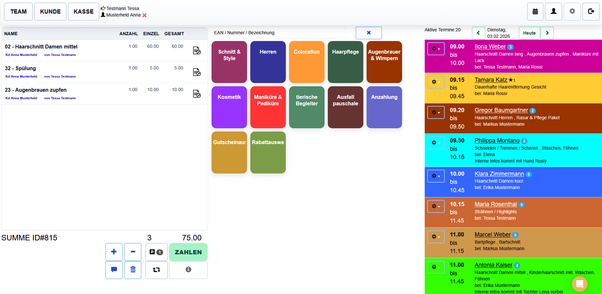Click the trash icon below the cart
The height and width of the screenshot is (294, 602).
(x=133, y=269)
